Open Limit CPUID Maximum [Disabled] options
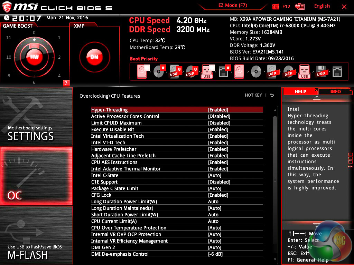354x265 pixels. click(177, 123)
